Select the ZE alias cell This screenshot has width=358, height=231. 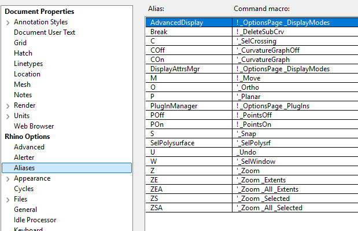pyautogui.click(x=189, y=180)
